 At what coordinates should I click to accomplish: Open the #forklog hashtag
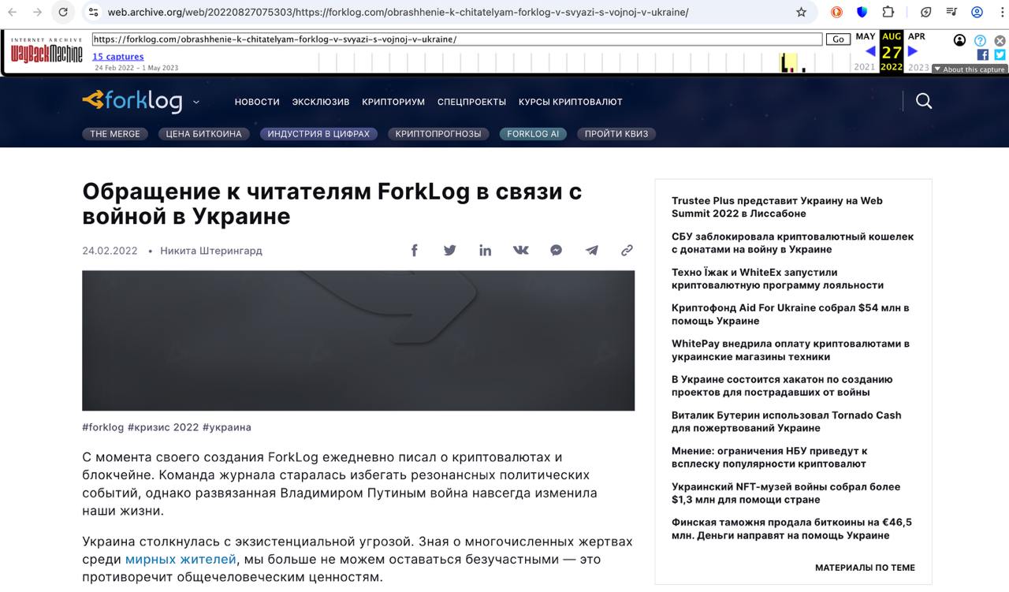(x=103, y=427)
